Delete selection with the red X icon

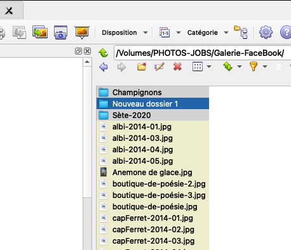coord(177,67)
